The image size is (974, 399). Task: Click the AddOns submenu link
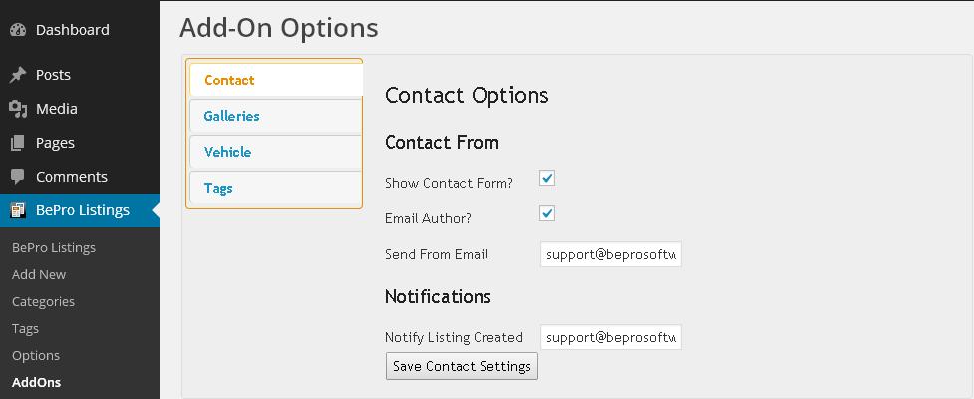pos(36,382)
